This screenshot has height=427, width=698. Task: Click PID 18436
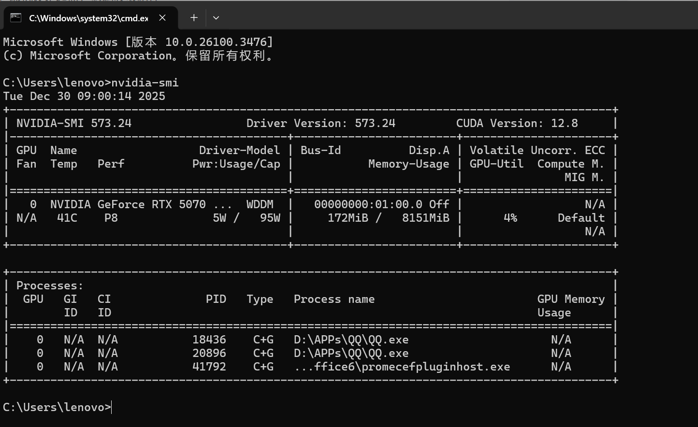tap(209, 340)
